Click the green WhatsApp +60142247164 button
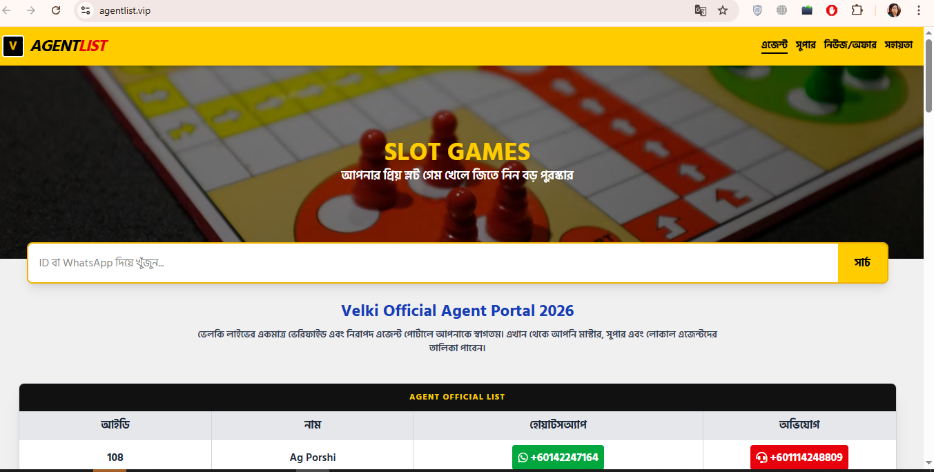Screen dimensions: 934x472 coord(558,458)
